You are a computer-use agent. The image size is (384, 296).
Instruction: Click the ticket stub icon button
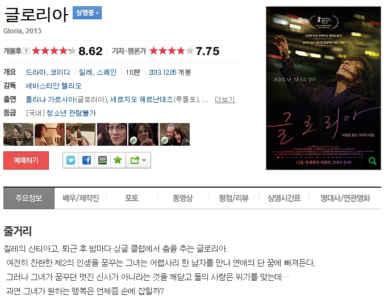coord(102,160)
